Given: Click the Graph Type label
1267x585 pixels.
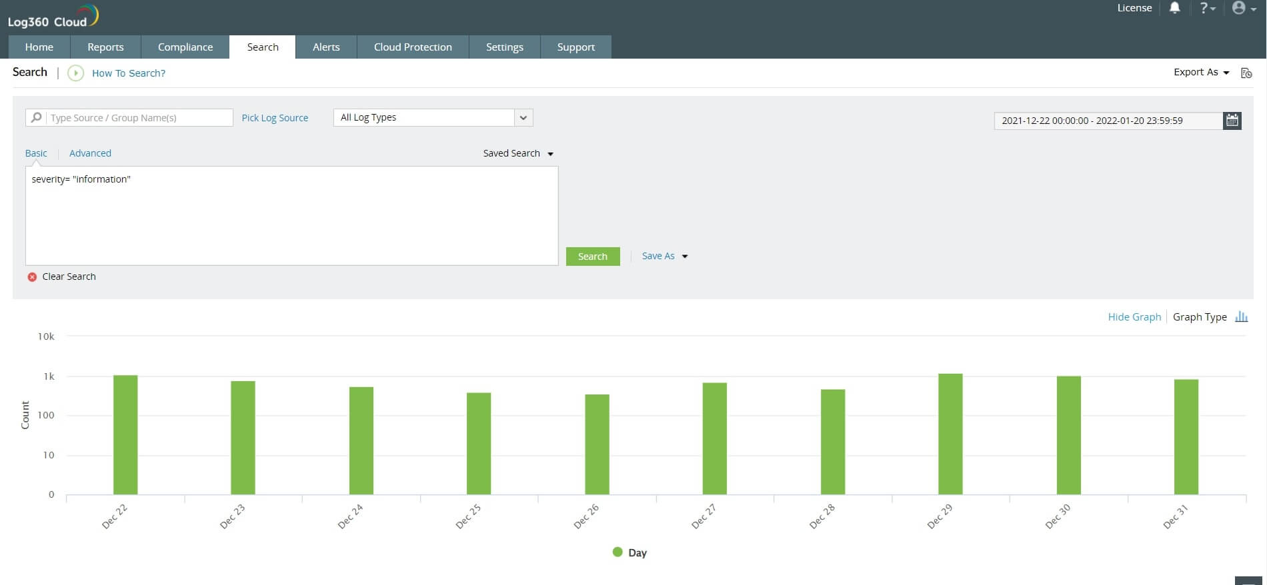Looking at the screenshot, I should pyautogui.click(x=1200, y=317).
